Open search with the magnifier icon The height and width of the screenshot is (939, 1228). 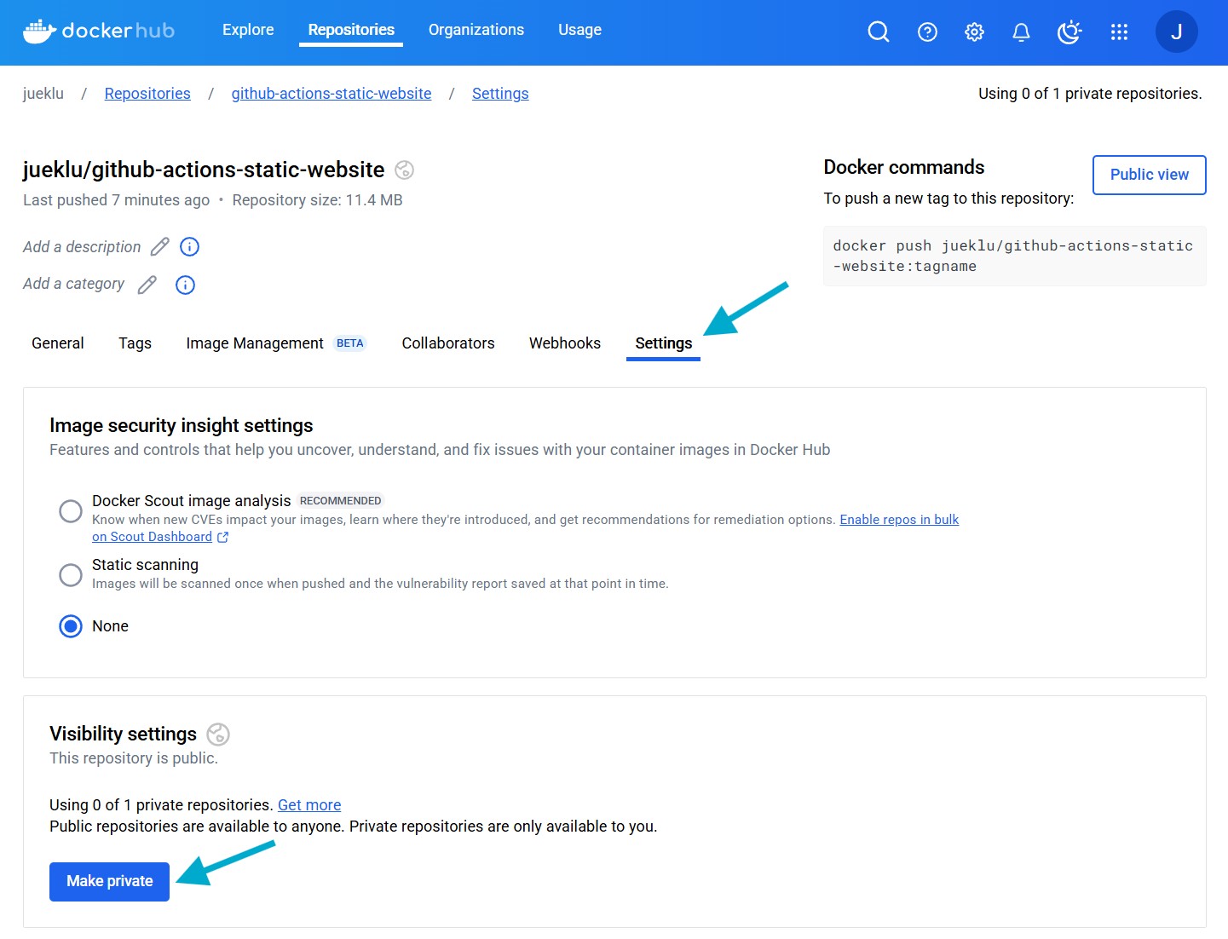tap(878, 32)
